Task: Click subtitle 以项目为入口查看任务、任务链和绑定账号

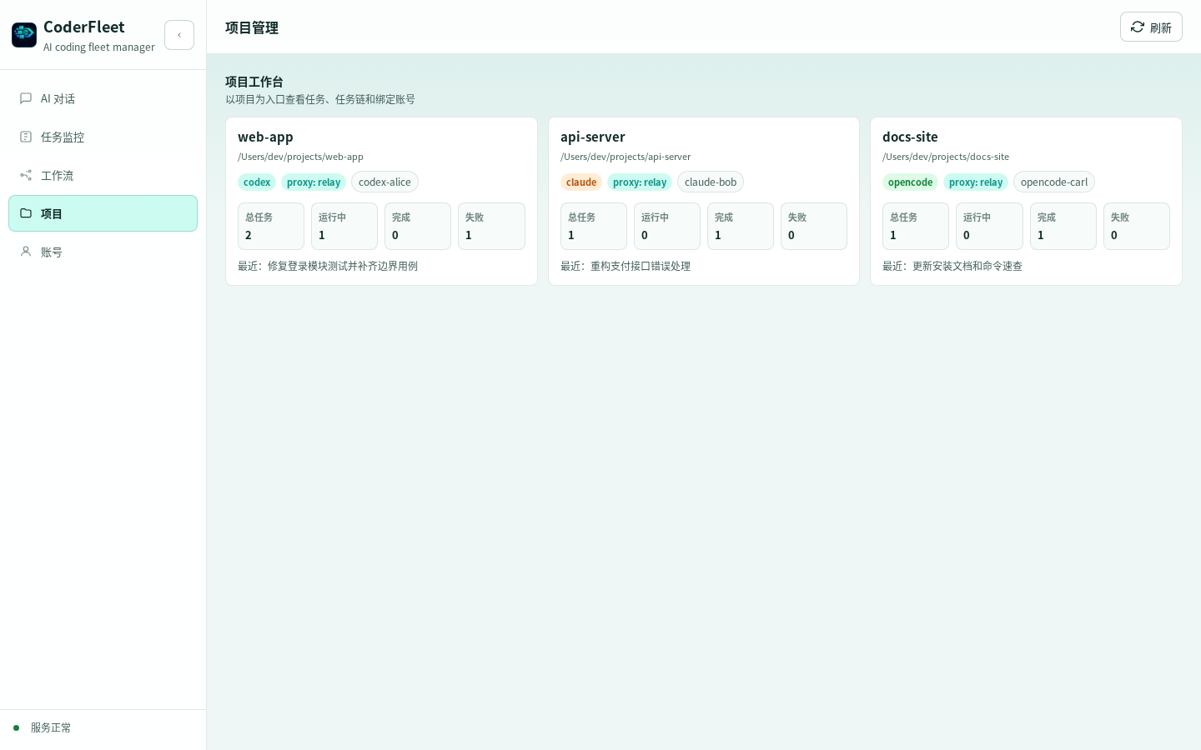Action: (x=320, y=99)
